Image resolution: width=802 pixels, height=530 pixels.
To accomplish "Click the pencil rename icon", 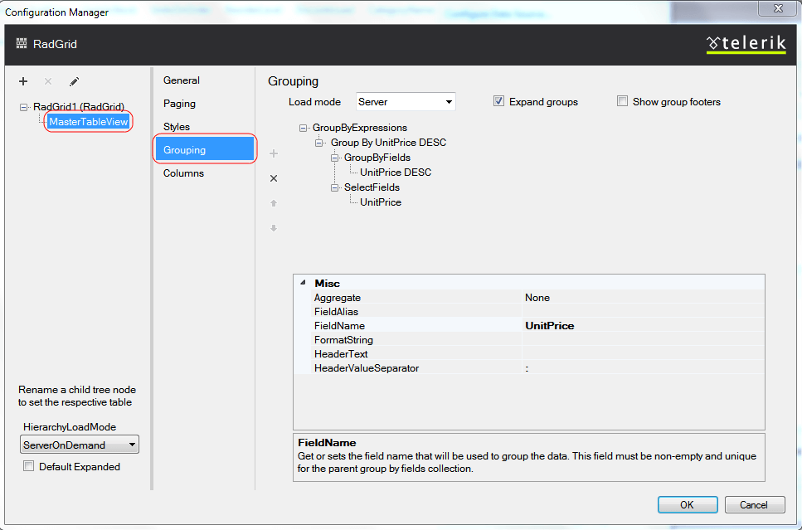I will point(74,81).
